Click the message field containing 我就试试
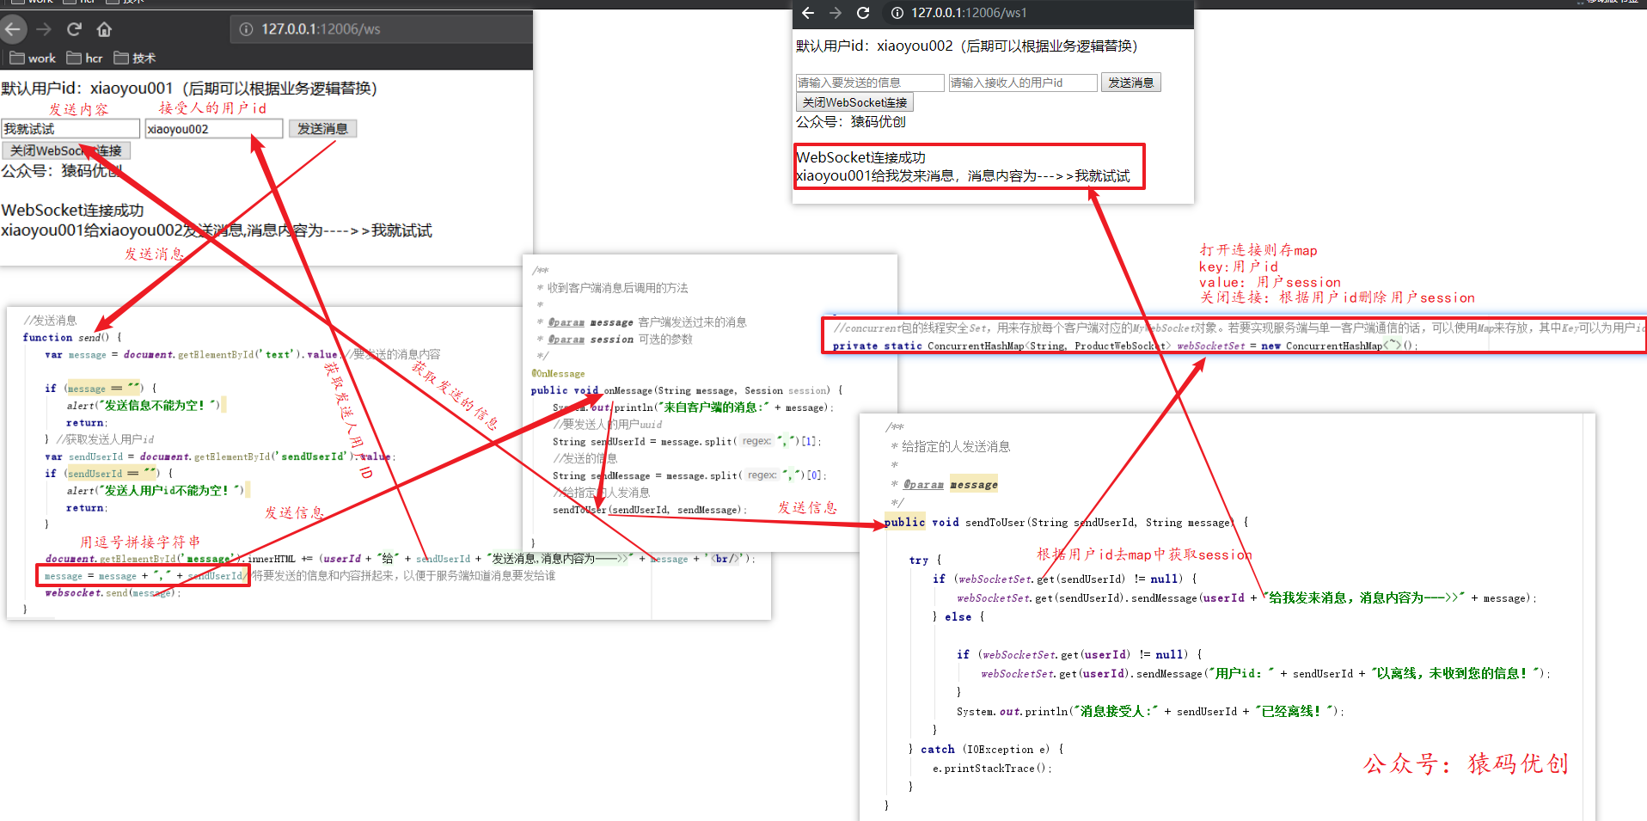Viewport: 1647px width, 821px height. coord(70,129)
